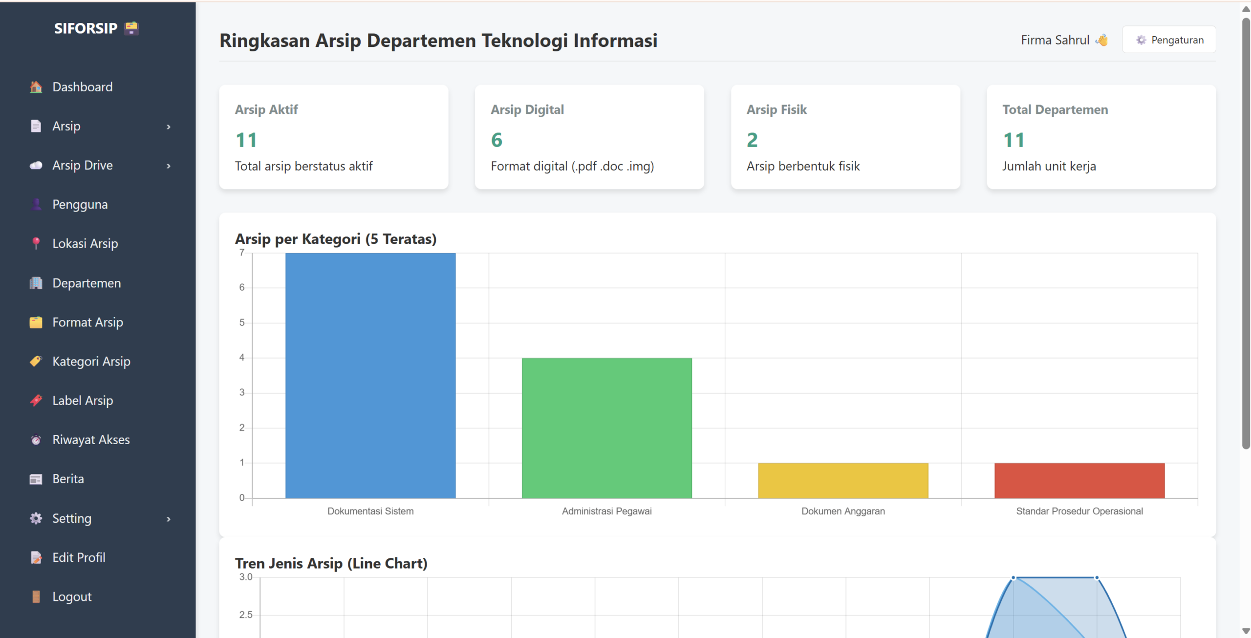Open the Arsip Drive menu entry
The height and width of the screenshot is (638, 1251).
tap(83, 165)
